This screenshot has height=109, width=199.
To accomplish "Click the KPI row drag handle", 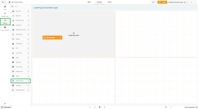I will [x=28, y=48].
